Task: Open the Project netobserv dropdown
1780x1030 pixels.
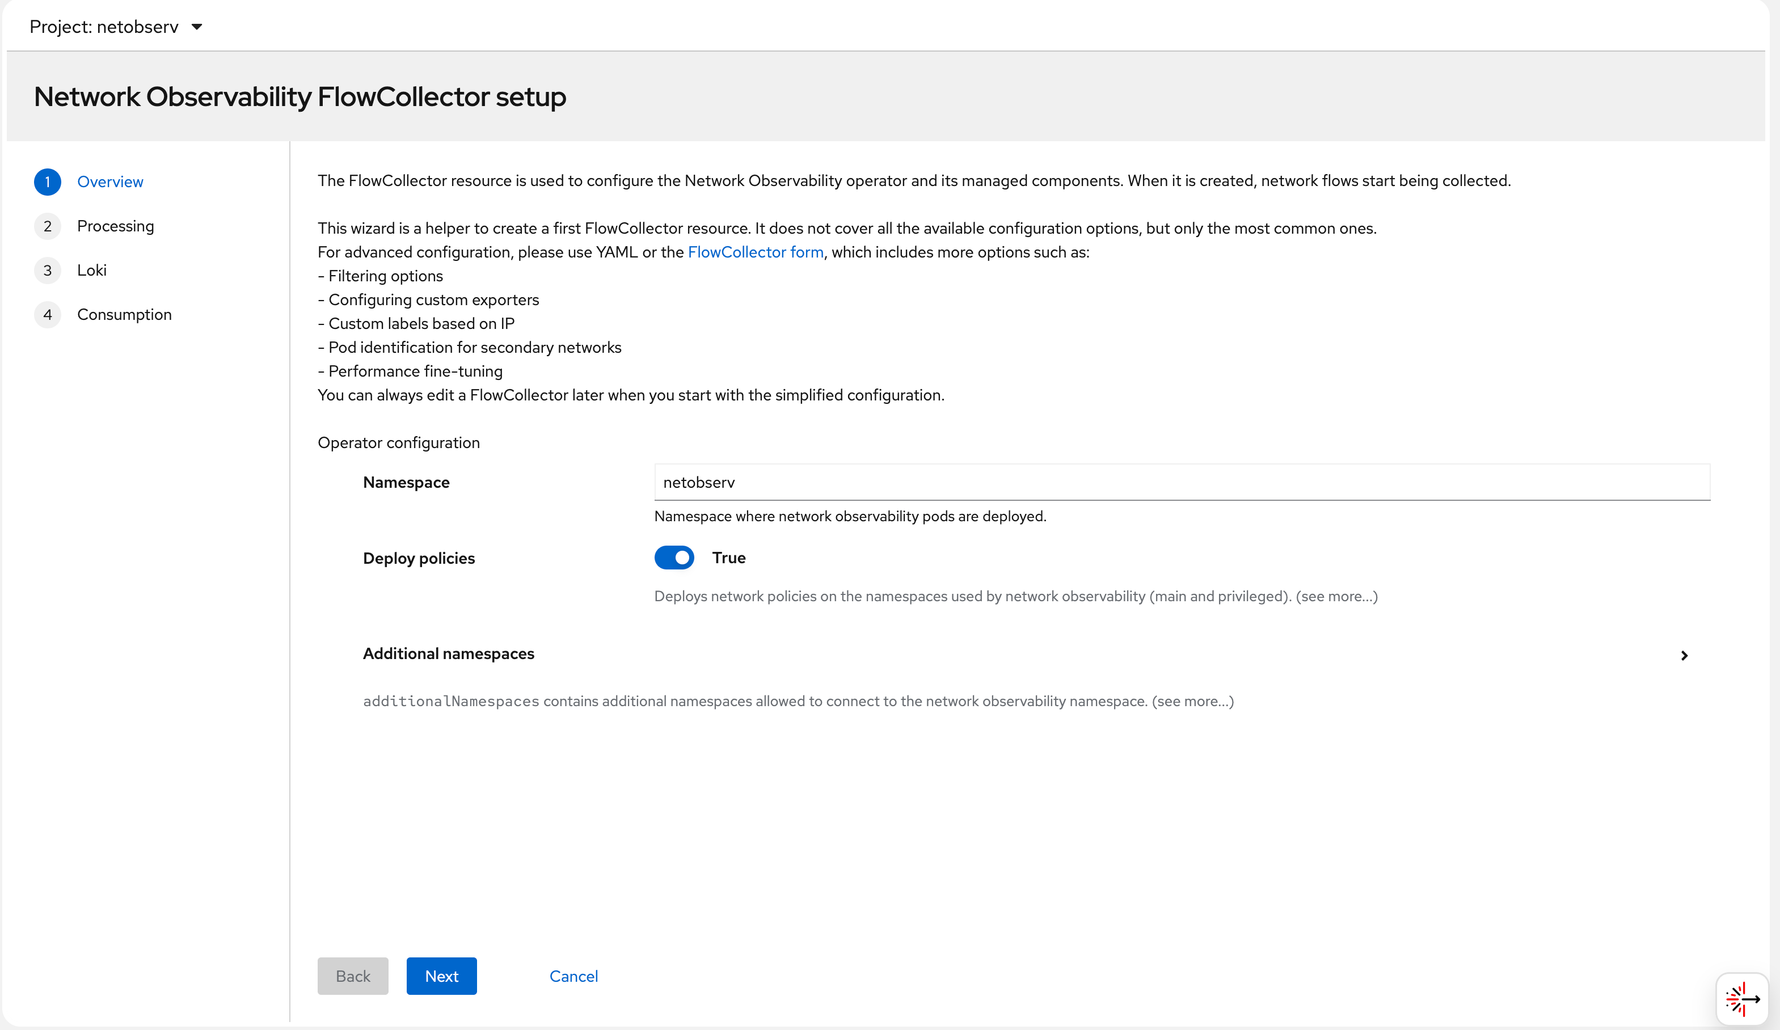Action: tap(116, 27)
